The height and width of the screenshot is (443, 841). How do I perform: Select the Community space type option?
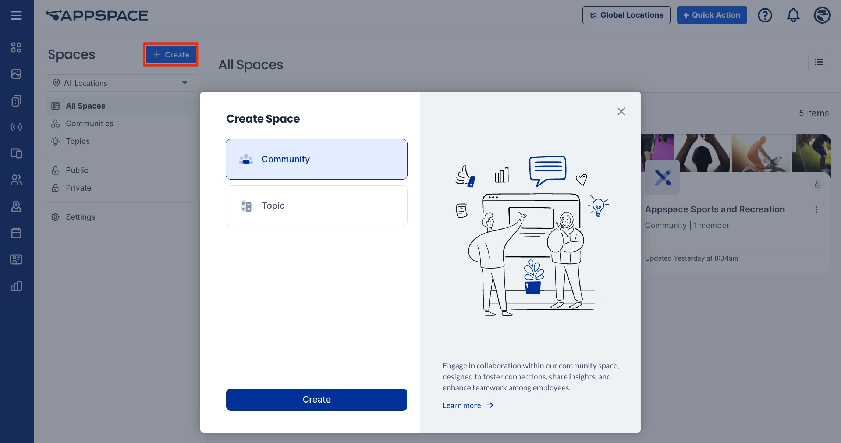(316, 159)
